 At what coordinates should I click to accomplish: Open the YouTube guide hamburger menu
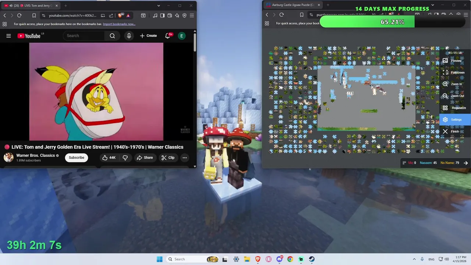(x=8, y=36)
